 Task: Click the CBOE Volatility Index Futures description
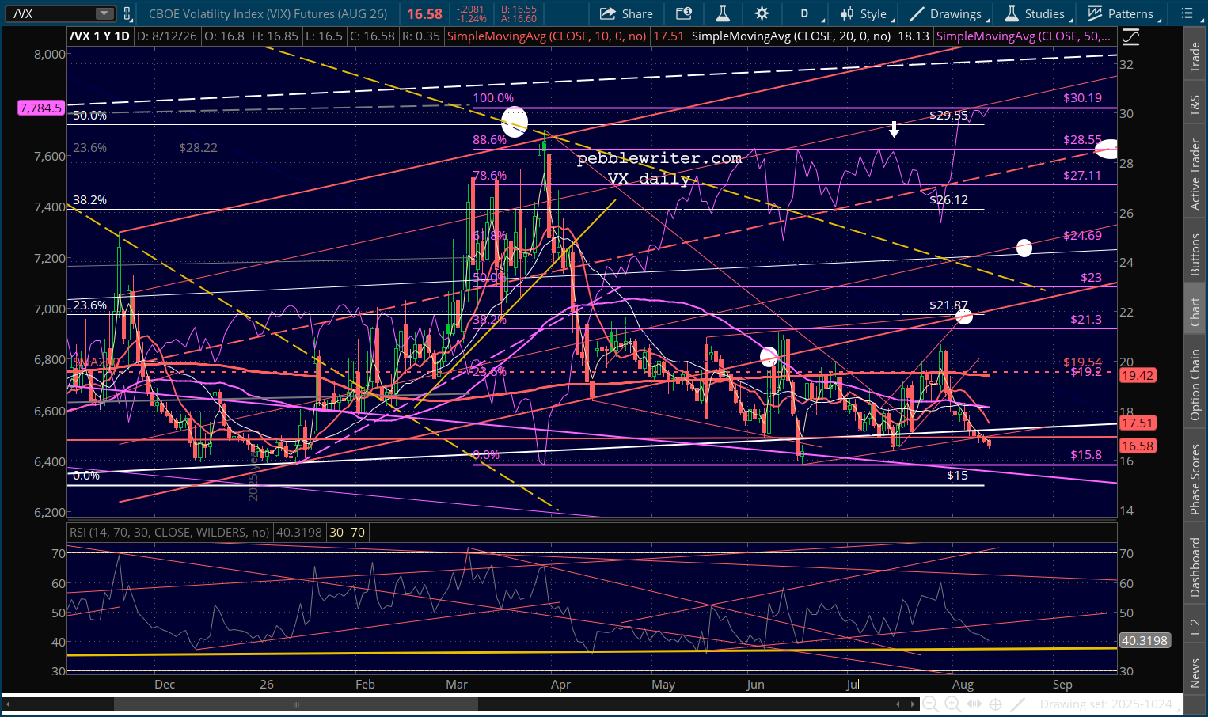270,13
